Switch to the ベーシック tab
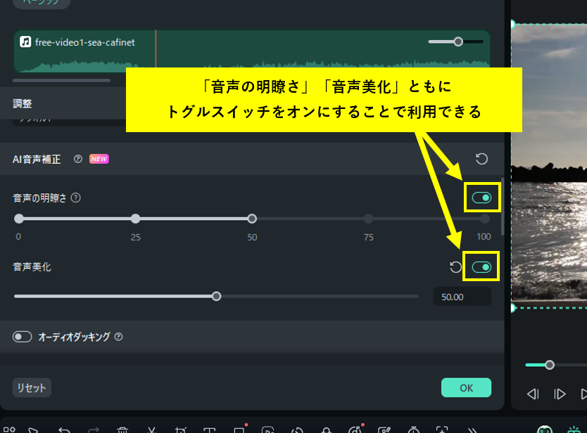The width and height of the screenshot is (587, 433). [40, 4]
